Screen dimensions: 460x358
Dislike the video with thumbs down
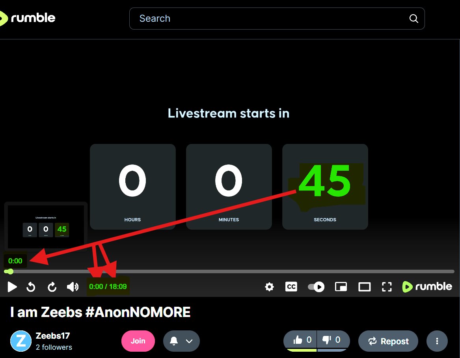click(333, 340)
